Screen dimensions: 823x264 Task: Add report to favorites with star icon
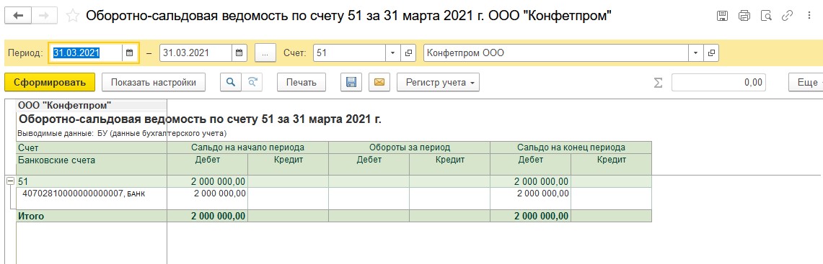pos(72,16)
